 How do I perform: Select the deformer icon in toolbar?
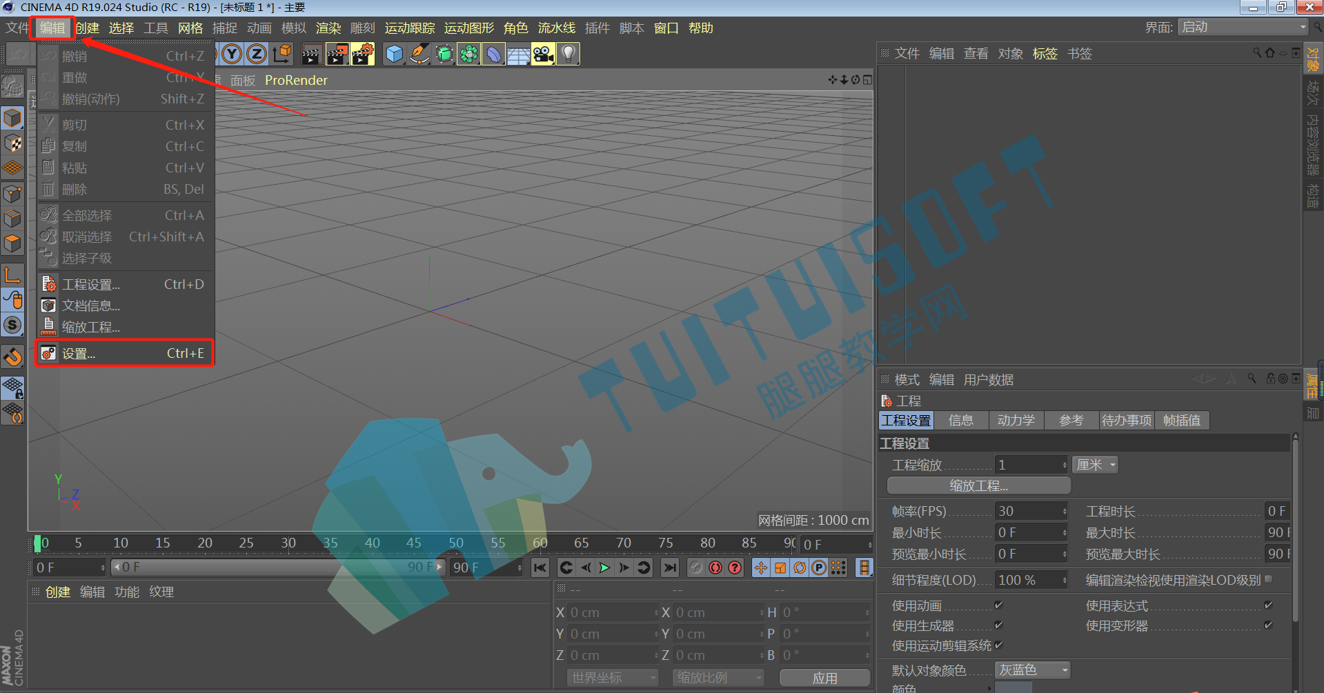coord(493,54)
